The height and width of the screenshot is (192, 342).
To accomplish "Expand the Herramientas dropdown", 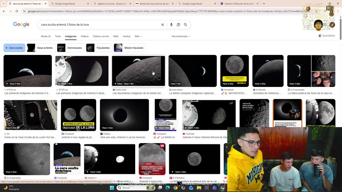I will click(x=181, y=36).
